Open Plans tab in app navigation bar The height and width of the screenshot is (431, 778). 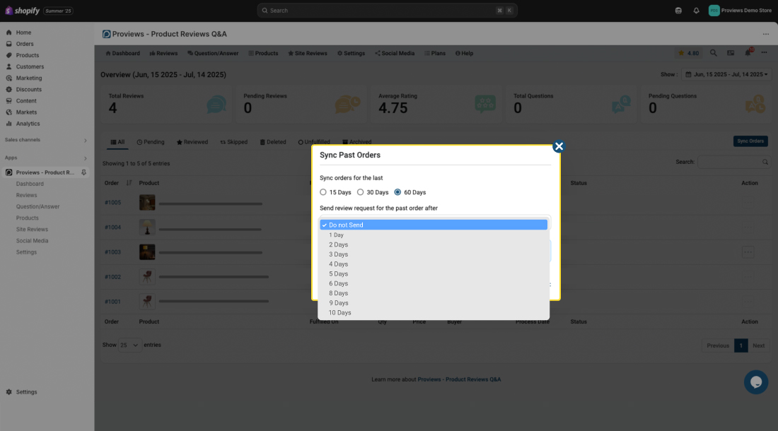[435, 53]
